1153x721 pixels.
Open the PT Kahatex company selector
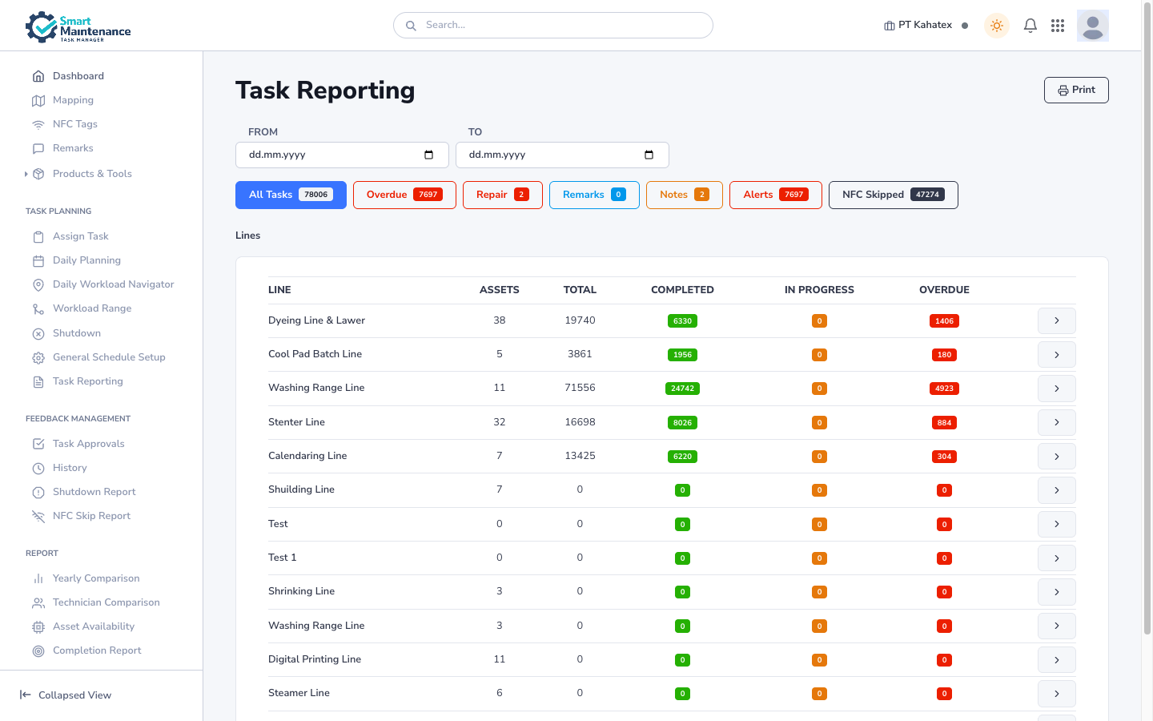pyautogui.click(x=918, y=26)
